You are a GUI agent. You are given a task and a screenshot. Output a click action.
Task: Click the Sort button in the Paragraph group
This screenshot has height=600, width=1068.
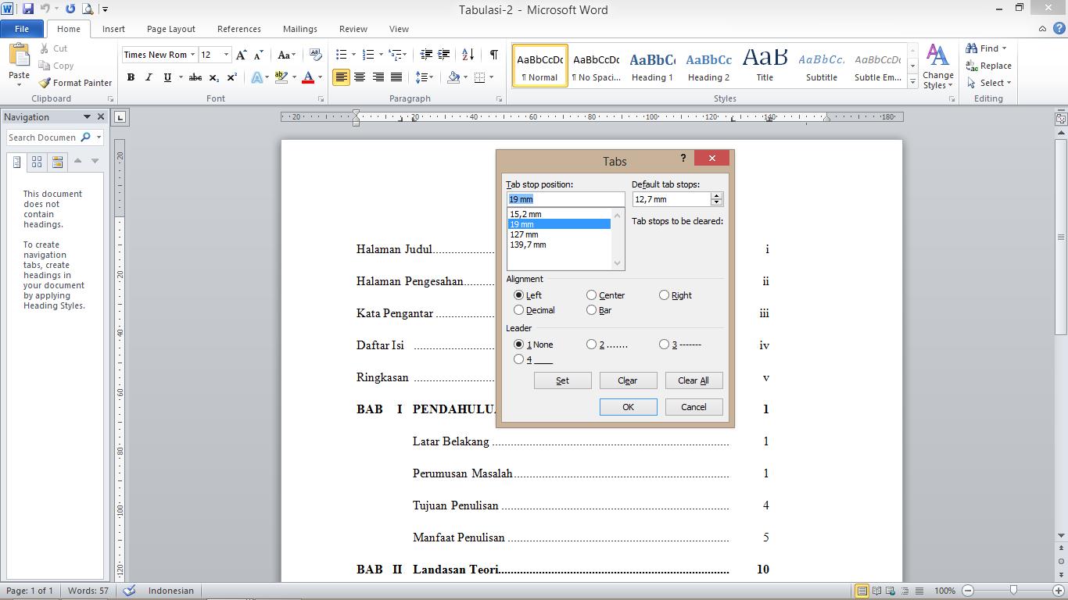(x=468, y=55)
